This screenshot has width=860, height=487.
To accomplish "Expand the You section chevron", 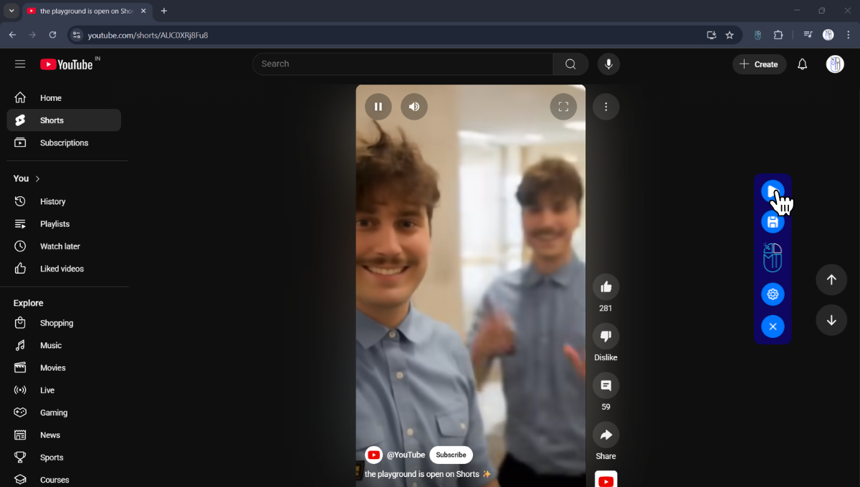I will [x=37, y=178].
